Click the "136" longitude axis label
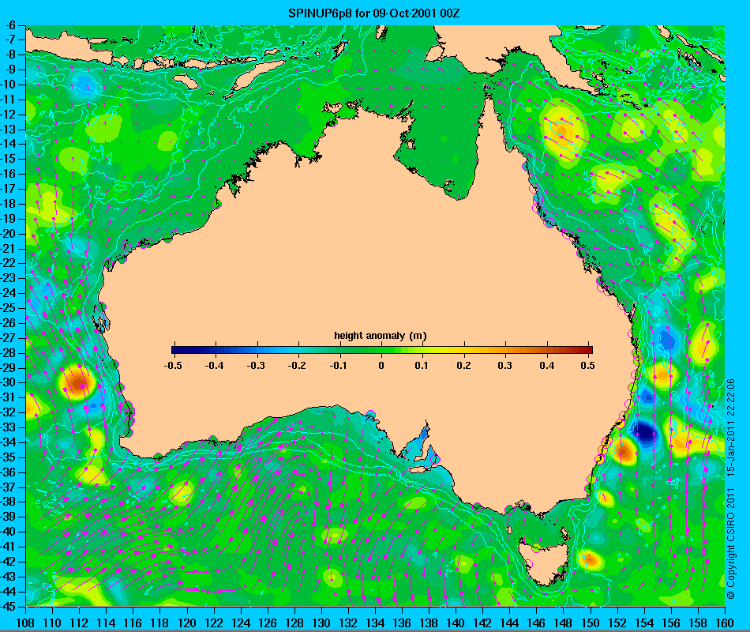The height and width of the screenshot is (632, 750). coord(402,623)
